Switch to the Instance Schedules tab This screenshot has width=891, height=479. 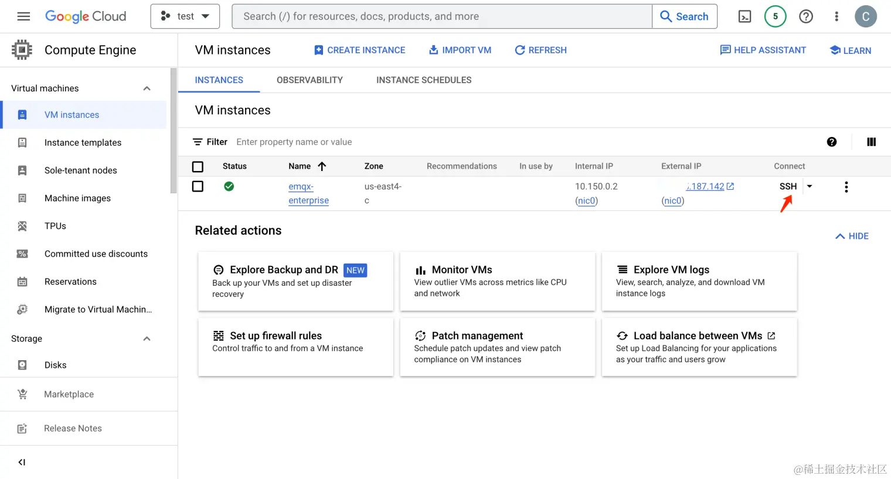pyautogui.click(x=424, y=80)
